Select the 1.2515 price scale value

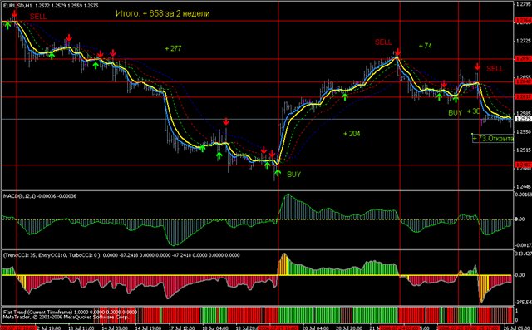pos(524,150)
